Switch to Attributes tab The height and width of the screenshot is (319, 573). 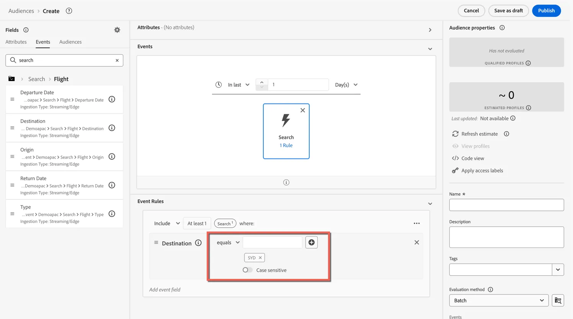pos(16,42)
